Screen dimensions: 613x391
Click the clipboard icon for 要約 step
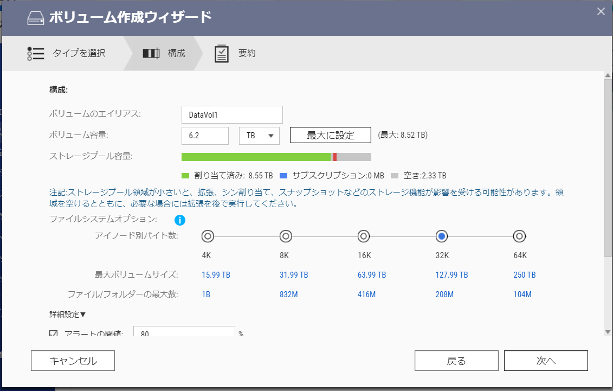[222, 54]
